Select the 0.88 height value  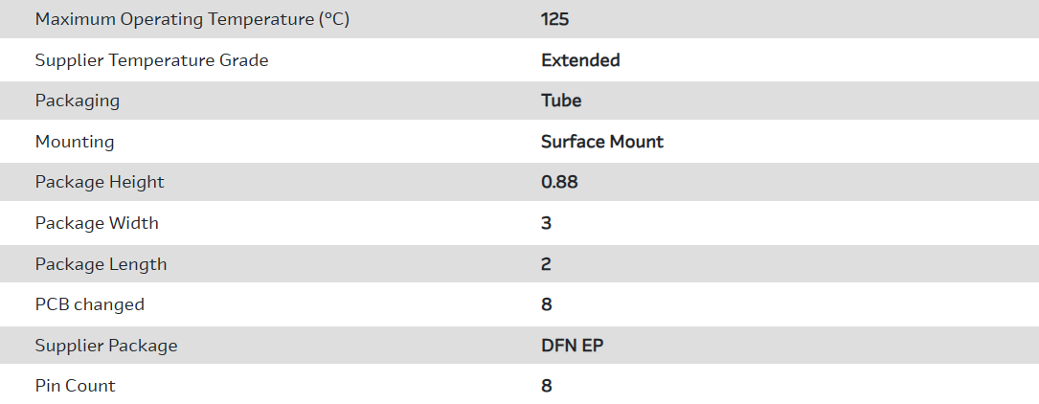[559, 182]
